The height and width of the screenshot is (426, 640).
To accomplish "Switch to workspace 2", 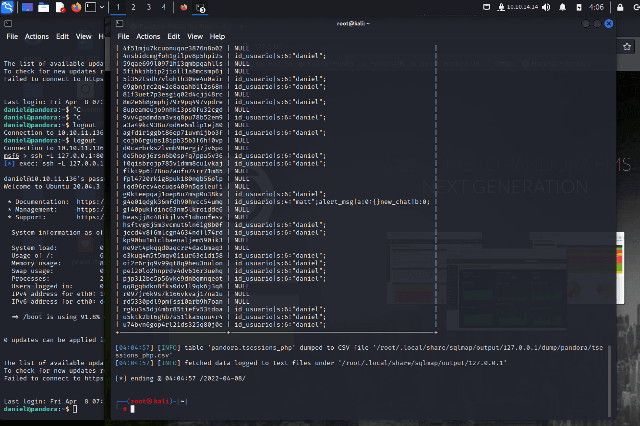I will click(133, 7).
